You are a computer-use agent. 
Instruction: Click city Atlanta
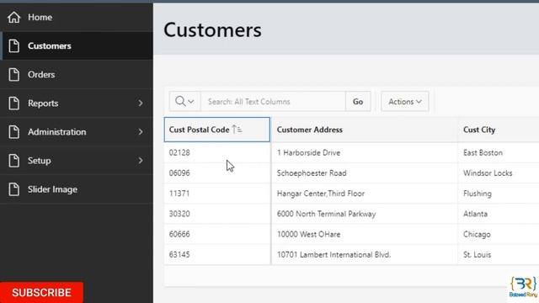click(475, 214)
